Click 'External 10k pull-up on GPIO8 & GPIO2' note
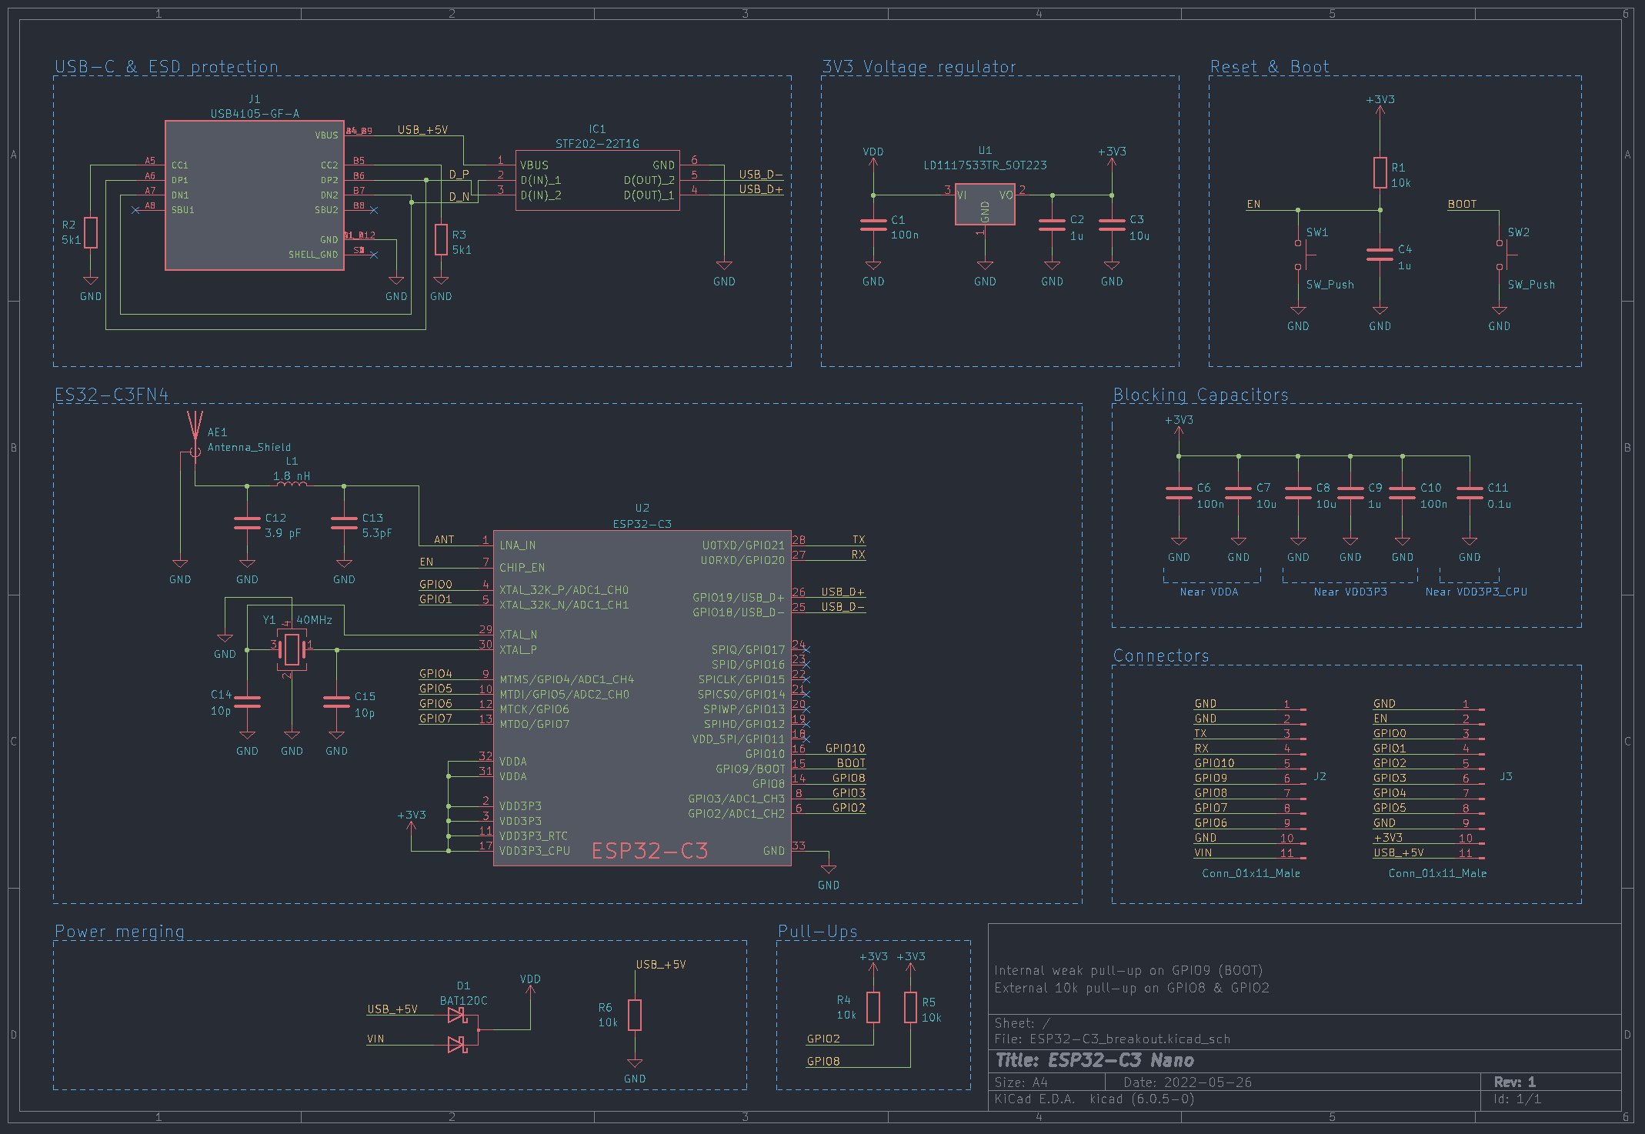 point(1132,988)
